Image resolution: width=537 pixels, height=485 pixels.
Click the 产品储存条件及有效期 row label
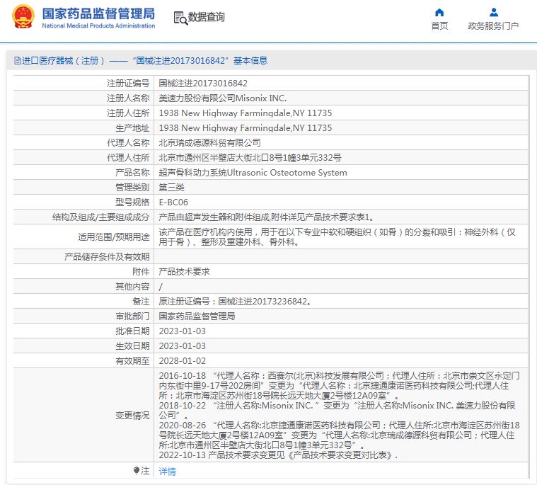pyautogui.click(x=107, y=257)
